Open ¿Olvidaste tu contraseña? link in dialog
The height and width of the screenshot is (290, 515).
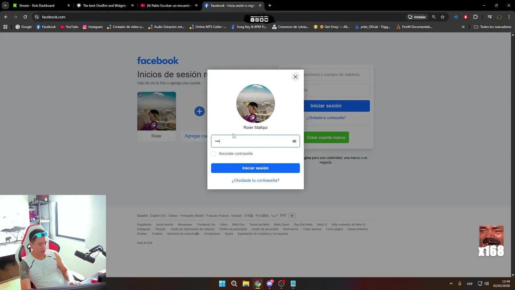point(255,180)
